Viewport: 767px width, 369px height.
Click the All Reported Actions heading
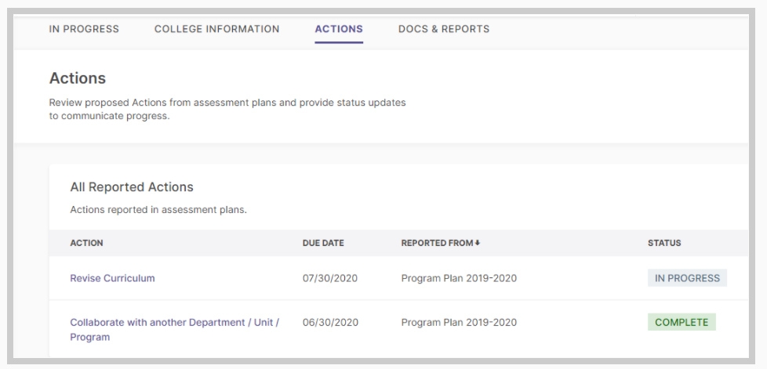132,186
